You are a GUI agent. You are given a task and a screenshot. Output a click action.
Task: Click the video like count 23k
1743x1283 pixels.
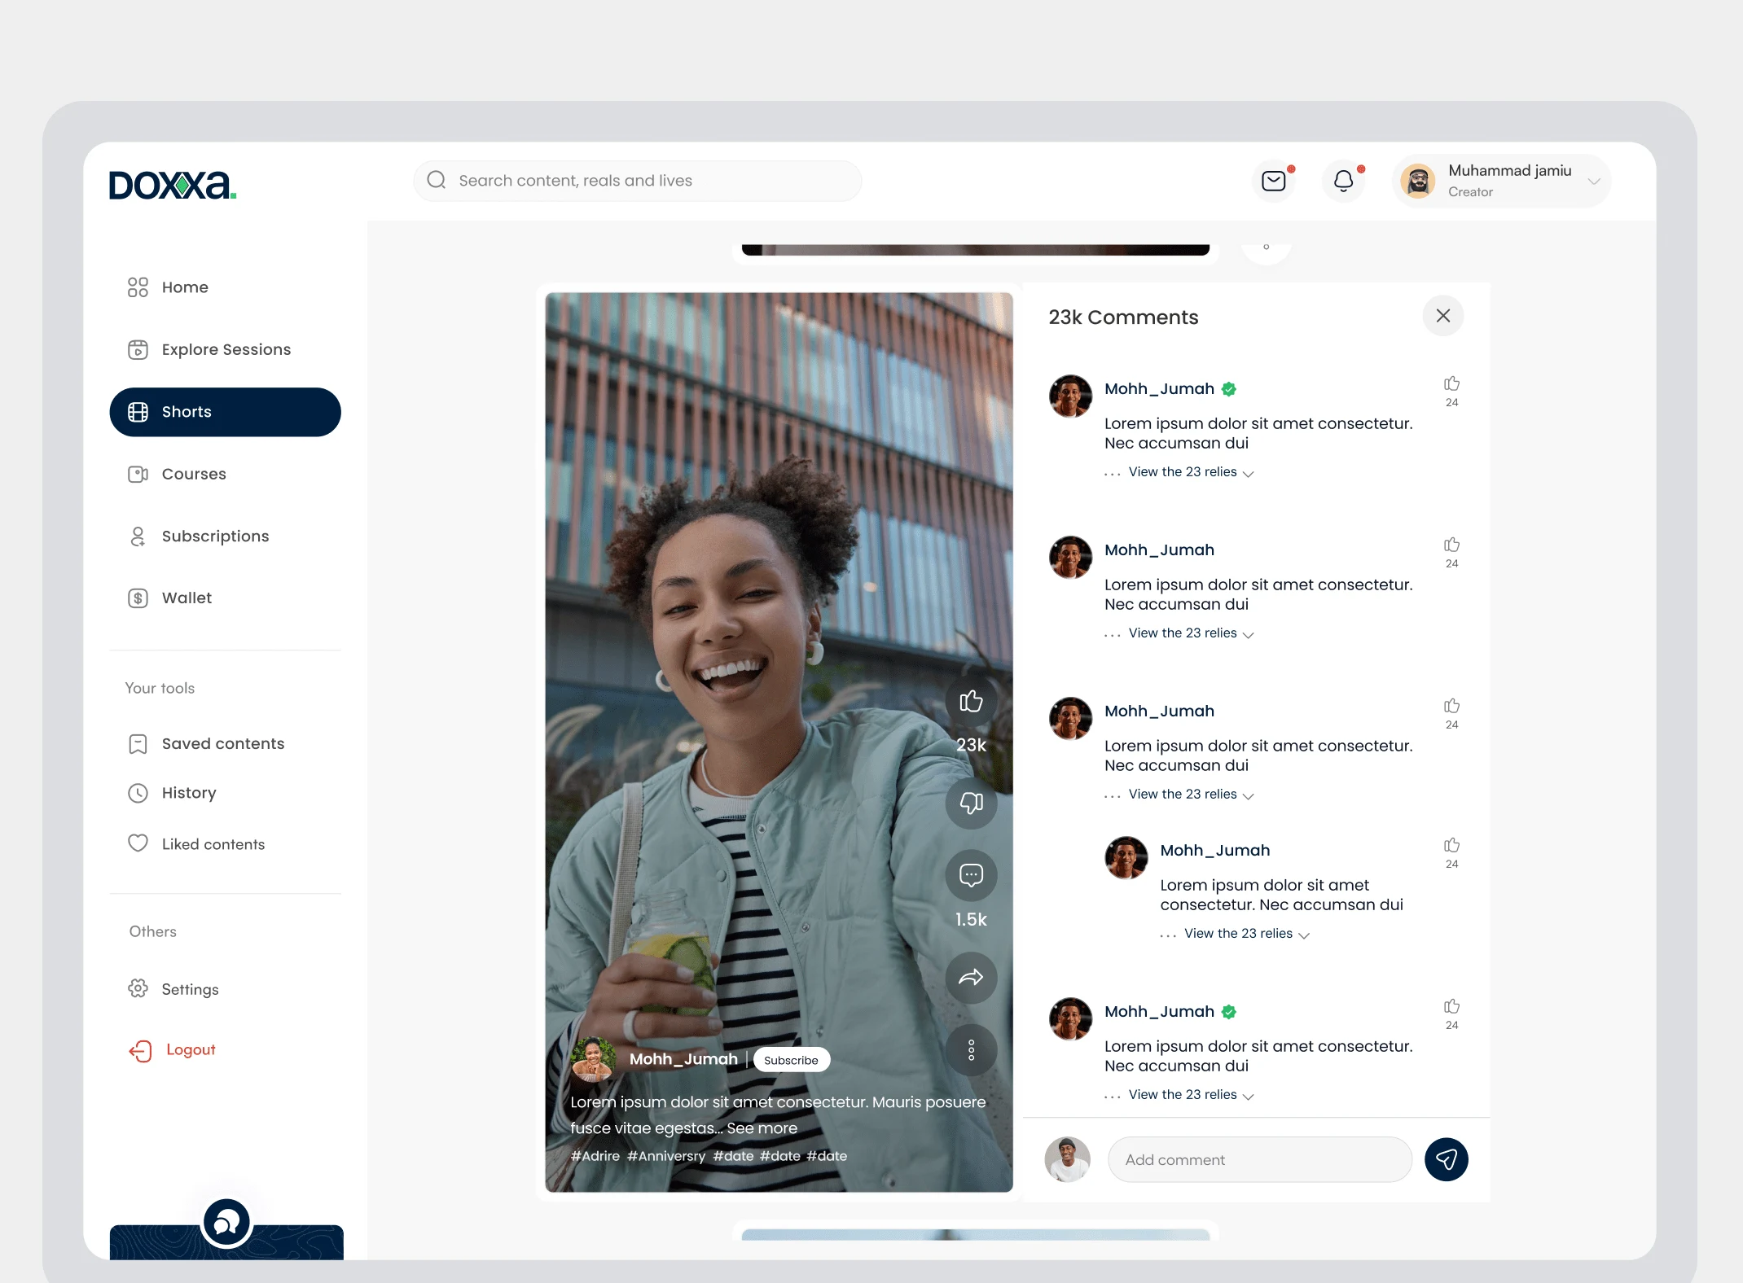pyautogui.click(x=971, y=745)
